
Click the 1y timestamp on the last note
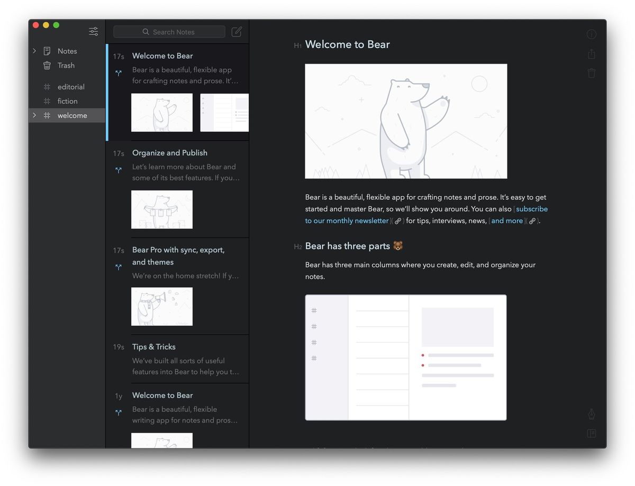coord(119,396)
